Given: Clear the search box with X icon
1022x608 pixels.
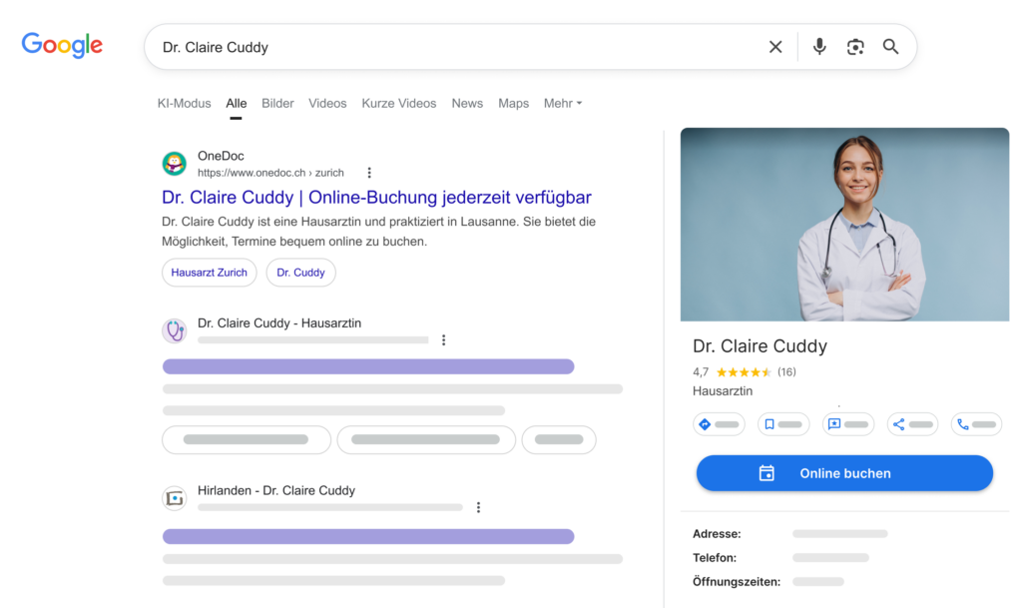Looking at the screenshot, I should [774, 47].
